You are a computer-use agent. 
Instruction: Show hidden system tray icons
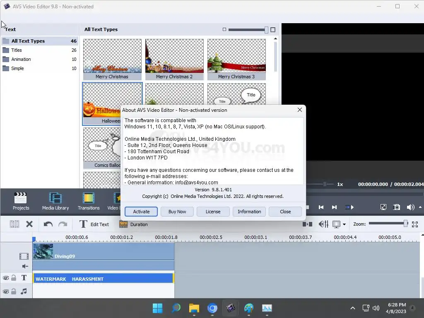point(353,308)
